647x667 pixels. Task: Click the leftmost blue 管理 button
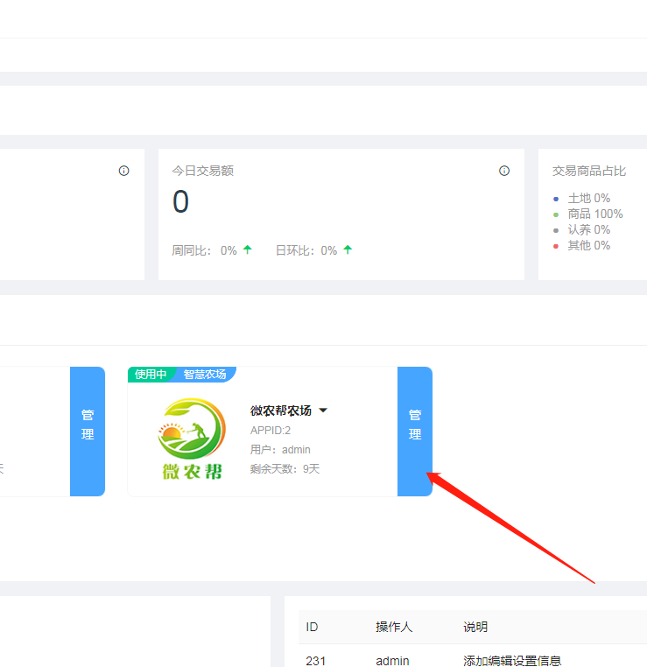[x=88, y=431]
